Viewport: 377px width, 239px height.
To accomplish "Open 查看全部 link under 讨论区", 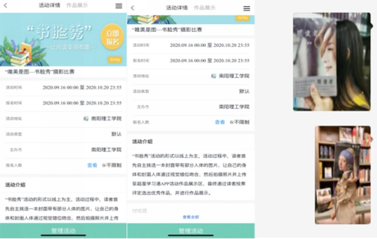I will (191, 217).
